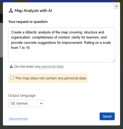
Task: Click the 'Map Analysis with AI' heading
Action: 33,11
